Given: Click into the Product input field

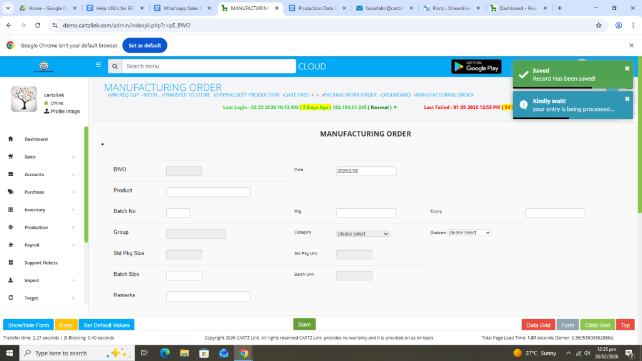Looking at the screenshot, I should [x=208, y=192].
